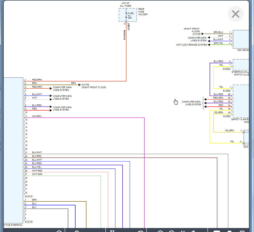Click the Safety & Gateway Module box
This screenshot has height=232, width=254.
(241, 101)
